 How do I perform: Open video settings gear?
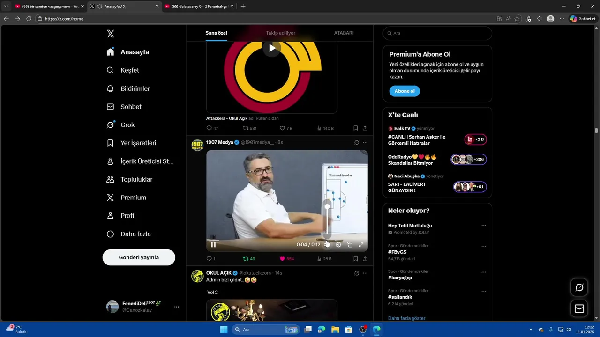coord(338,244)
